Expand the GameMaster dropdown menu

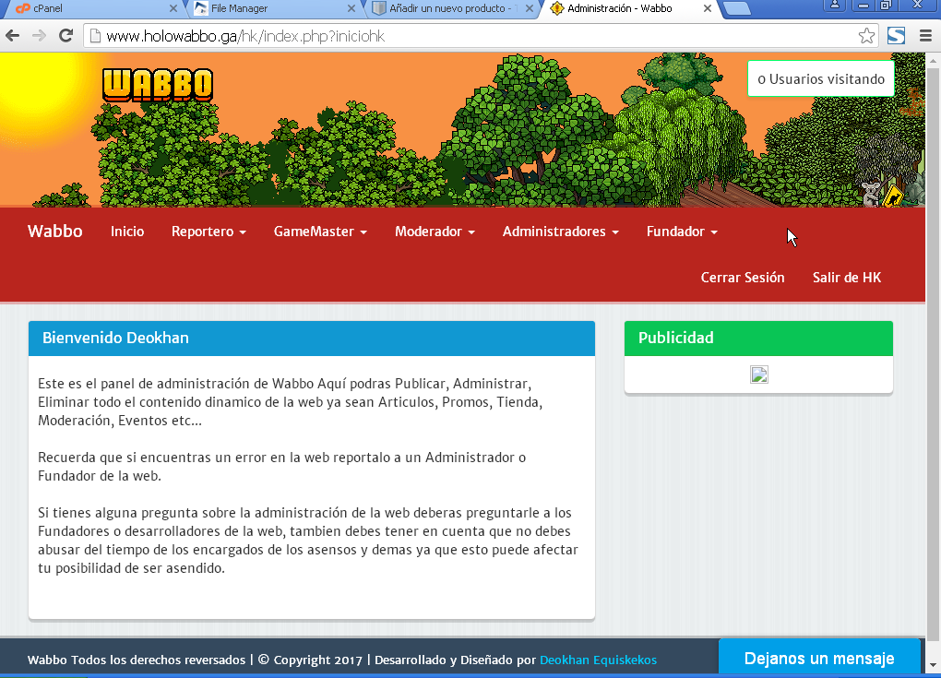(320, 232)
